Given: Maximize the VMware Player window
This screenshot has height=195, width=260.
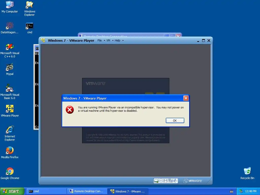Looking at the screenshot, I should [x=203, y=40].
